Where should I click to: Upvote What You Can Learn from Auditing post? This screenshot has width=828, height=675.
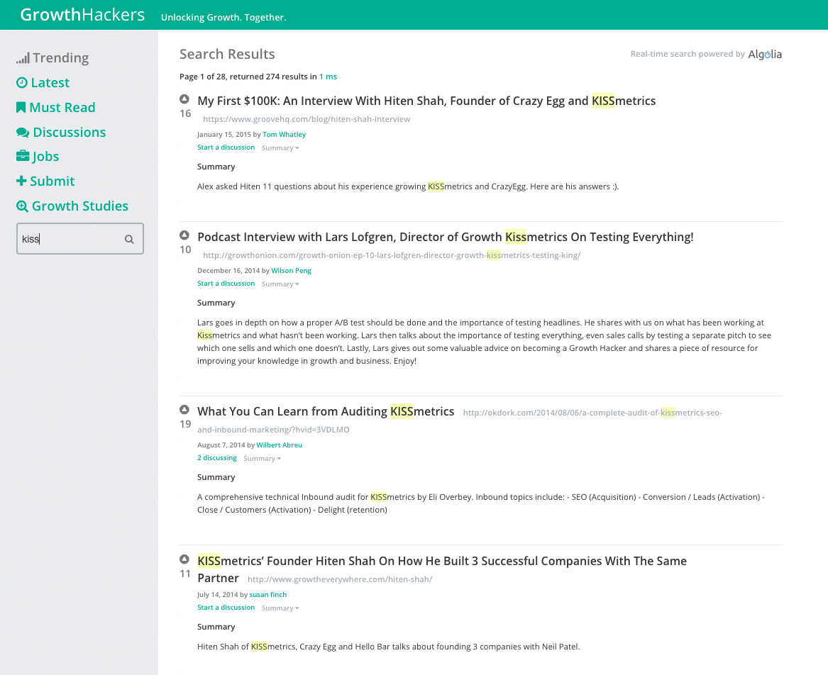(x=184, y=409)
